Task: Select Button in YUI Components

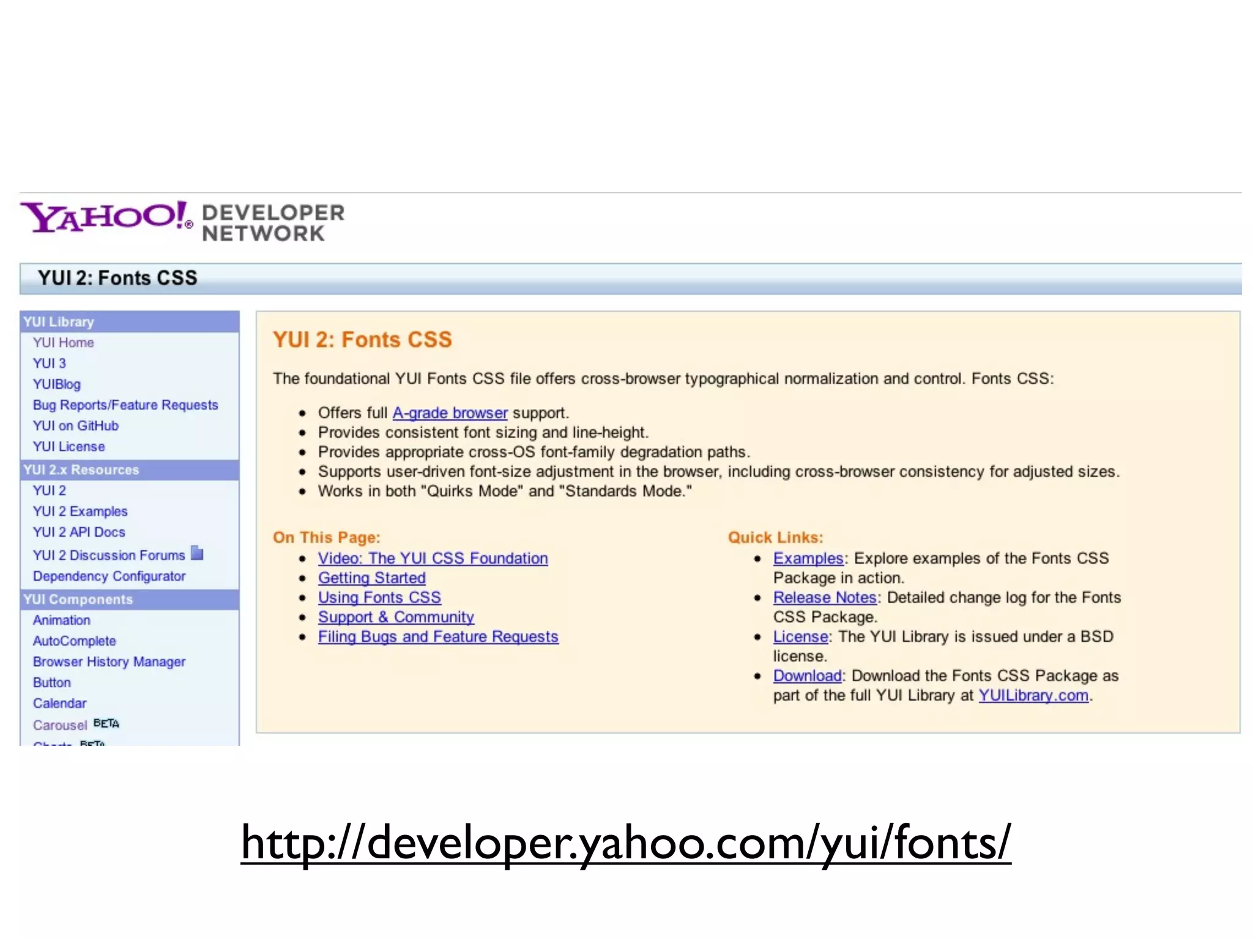Action: [x=52, y=682]
